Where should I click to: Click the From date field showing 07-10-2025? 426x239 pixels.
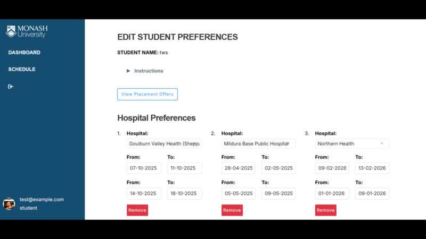(144, 168)
